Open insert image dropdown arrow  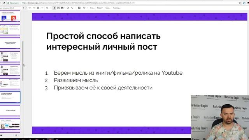[x=65, y=8]
